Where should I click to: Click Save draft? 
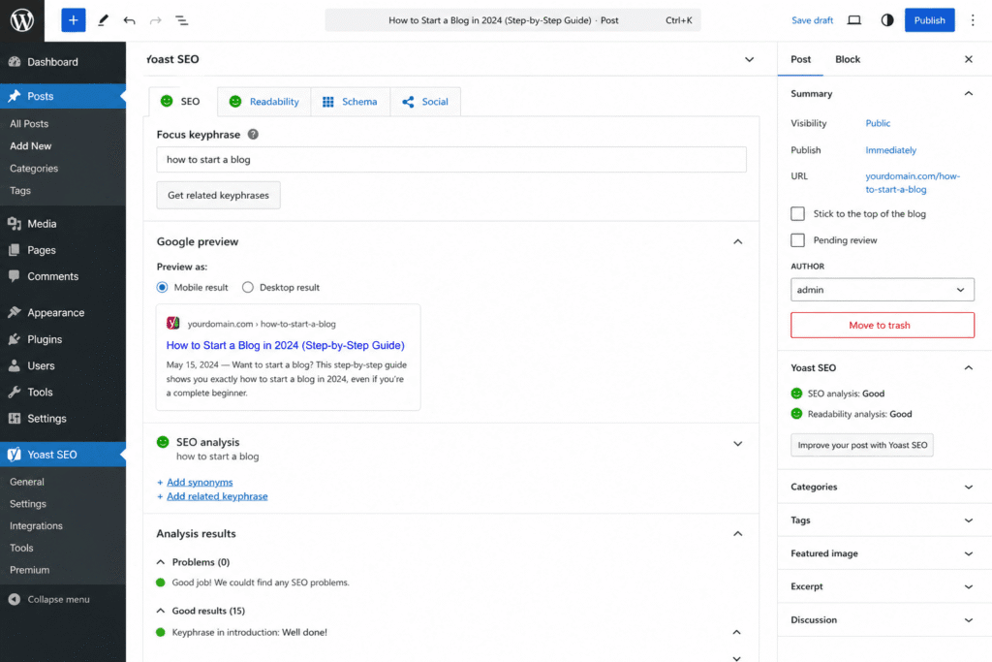(813, 20)
